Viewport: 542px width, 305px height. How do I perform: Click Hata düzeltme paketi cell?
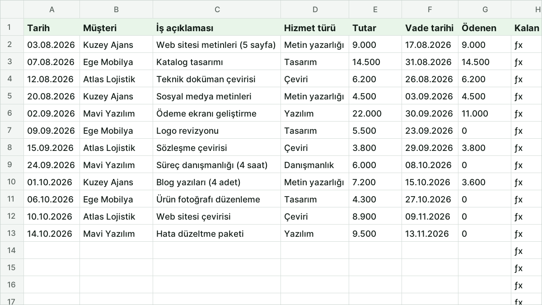pyautogui.click(x=217, y=234)
